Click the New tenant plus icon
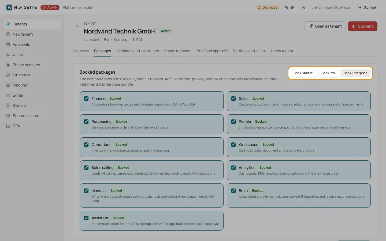386x241 pixels. tap(8, 34)
